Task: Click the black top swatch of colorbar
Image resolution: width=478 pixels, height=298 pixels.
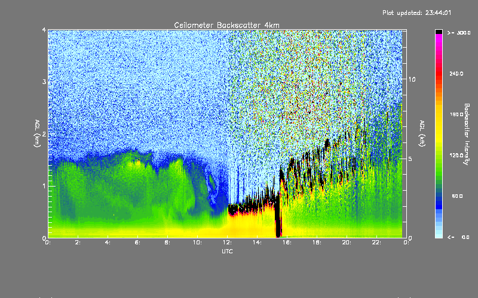Action: [439, 32]
